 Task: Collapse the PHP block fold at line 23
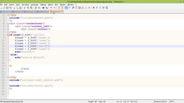[x=8, y=77]
